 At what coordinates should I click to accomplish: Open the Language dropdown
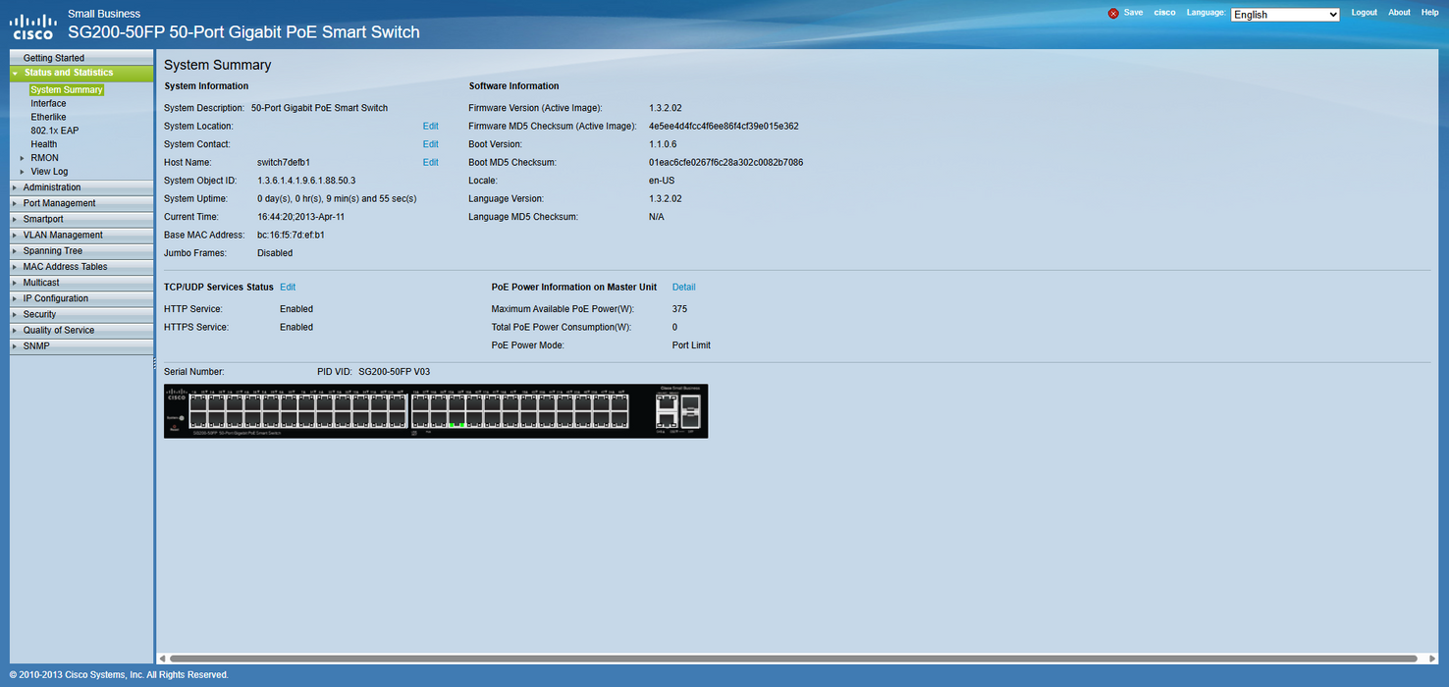coord(1285,15)
